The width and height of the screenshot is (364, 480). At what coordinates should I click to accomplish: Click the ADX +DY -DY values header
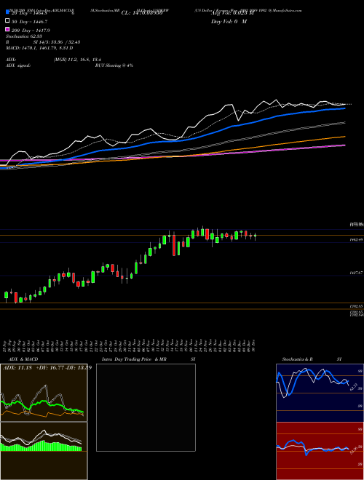[47, 367]
